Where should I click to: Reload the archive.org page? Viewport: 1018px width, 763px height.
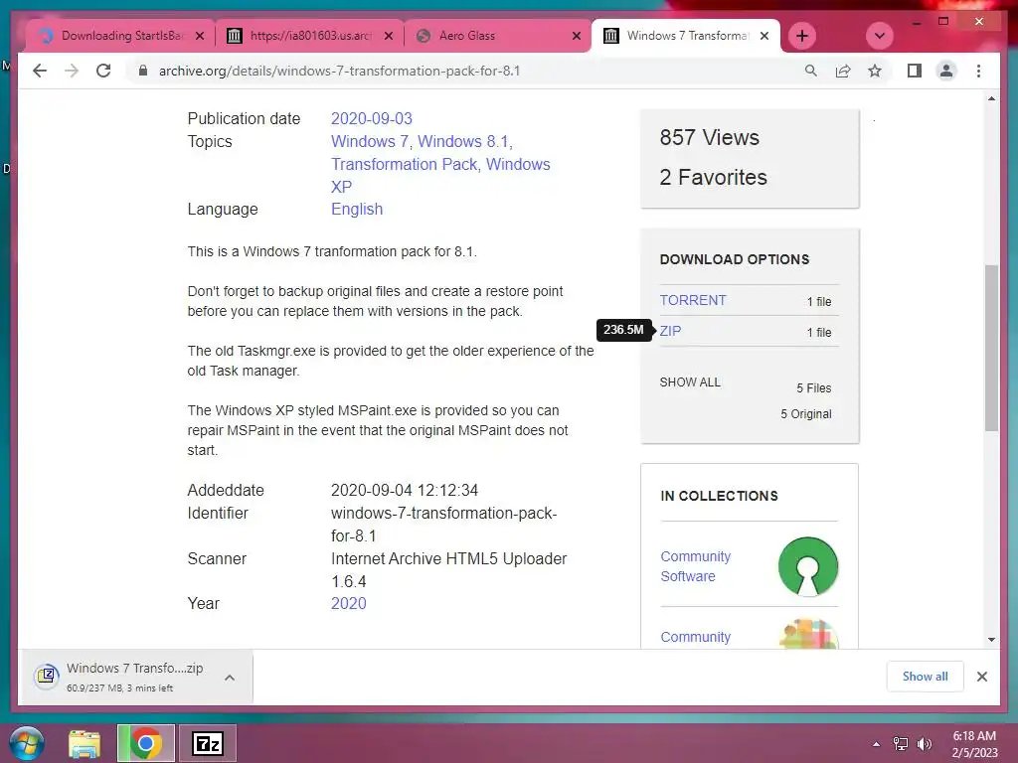tap(103, 71)
